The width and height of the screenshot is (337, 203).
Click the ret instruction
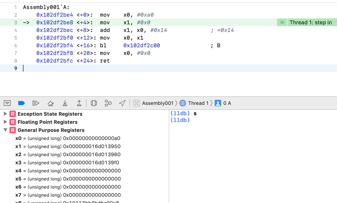click(105, 61)
